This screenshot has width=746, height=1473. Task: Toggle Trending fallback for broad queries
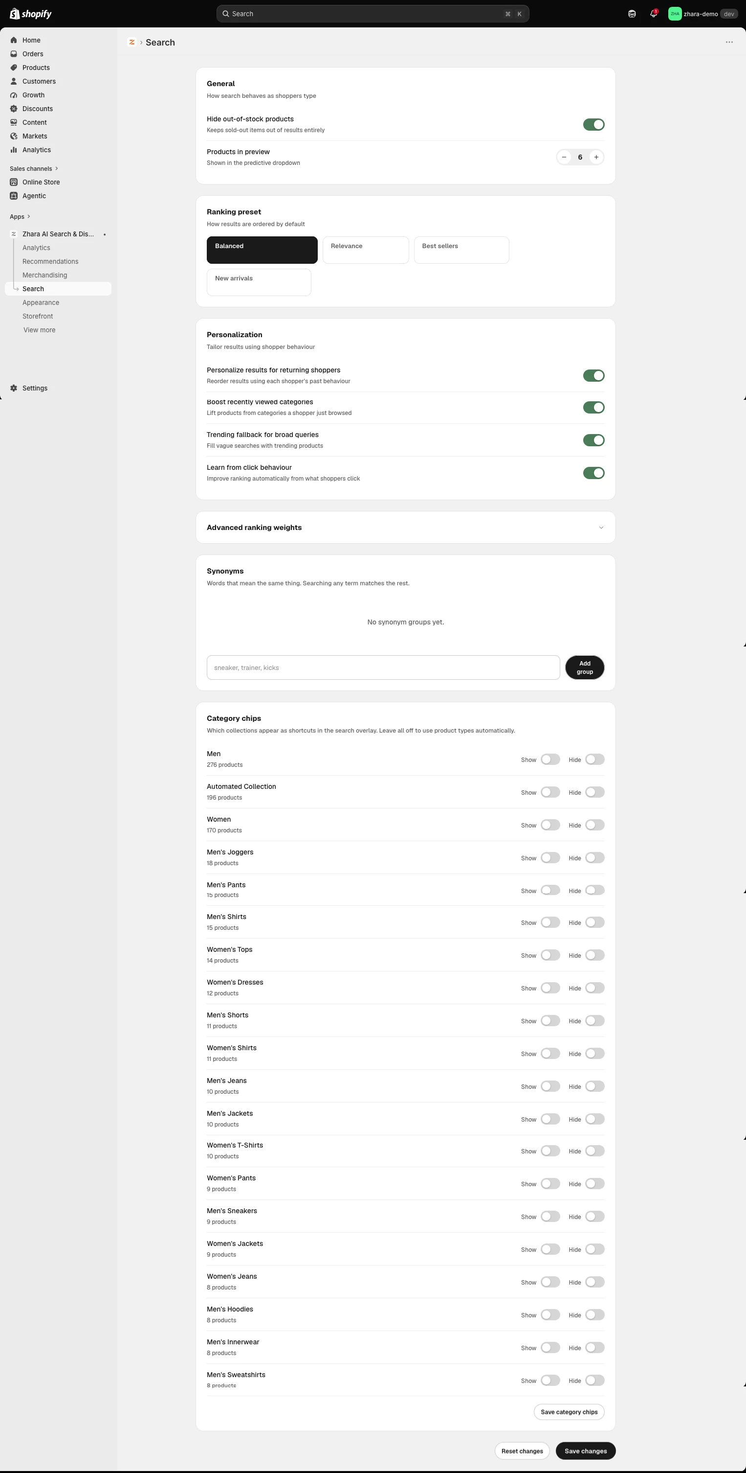(x=593, y=440)
